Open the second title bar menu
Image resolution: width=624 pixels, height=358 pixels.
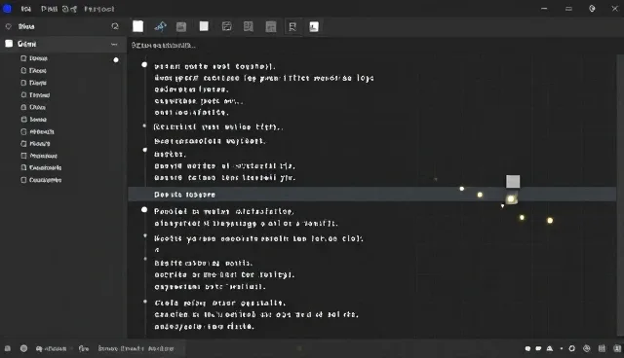[50, 9]
